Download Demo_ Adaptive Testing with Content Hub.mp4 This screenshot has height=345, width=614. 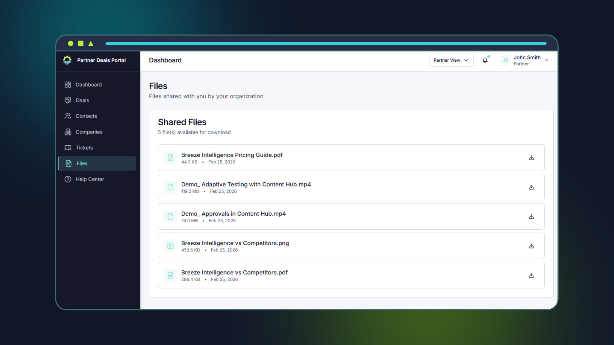point(531,187)
